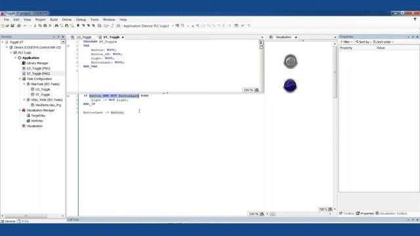Click the Print toolbar icon

pos(19,26)
